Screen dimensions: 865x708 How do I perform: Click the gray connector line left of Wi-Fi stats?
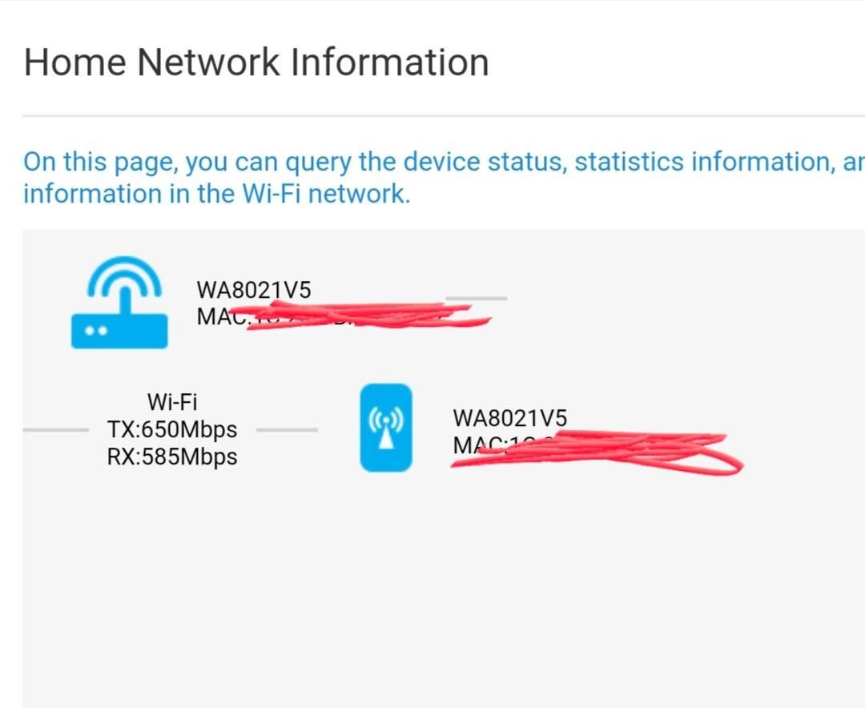click(56, 430)
